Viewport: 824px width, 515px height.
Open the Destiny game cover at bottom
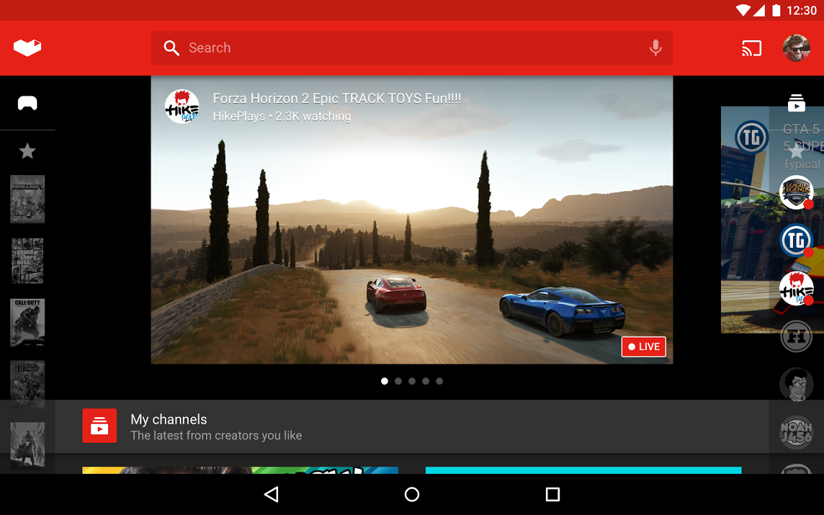pyautogui.click(x=27, y=446)
